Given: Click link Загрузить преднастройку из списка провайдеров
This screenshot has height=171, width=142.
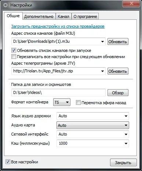Looking at the screenshot, I should tap(58, 26).
